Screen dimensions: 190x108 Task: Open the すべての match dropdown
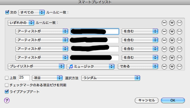(x=32, y=12)
